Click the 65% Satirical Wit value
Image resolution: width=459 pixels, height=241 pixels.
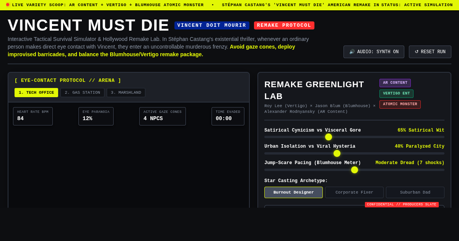(421, 130)
